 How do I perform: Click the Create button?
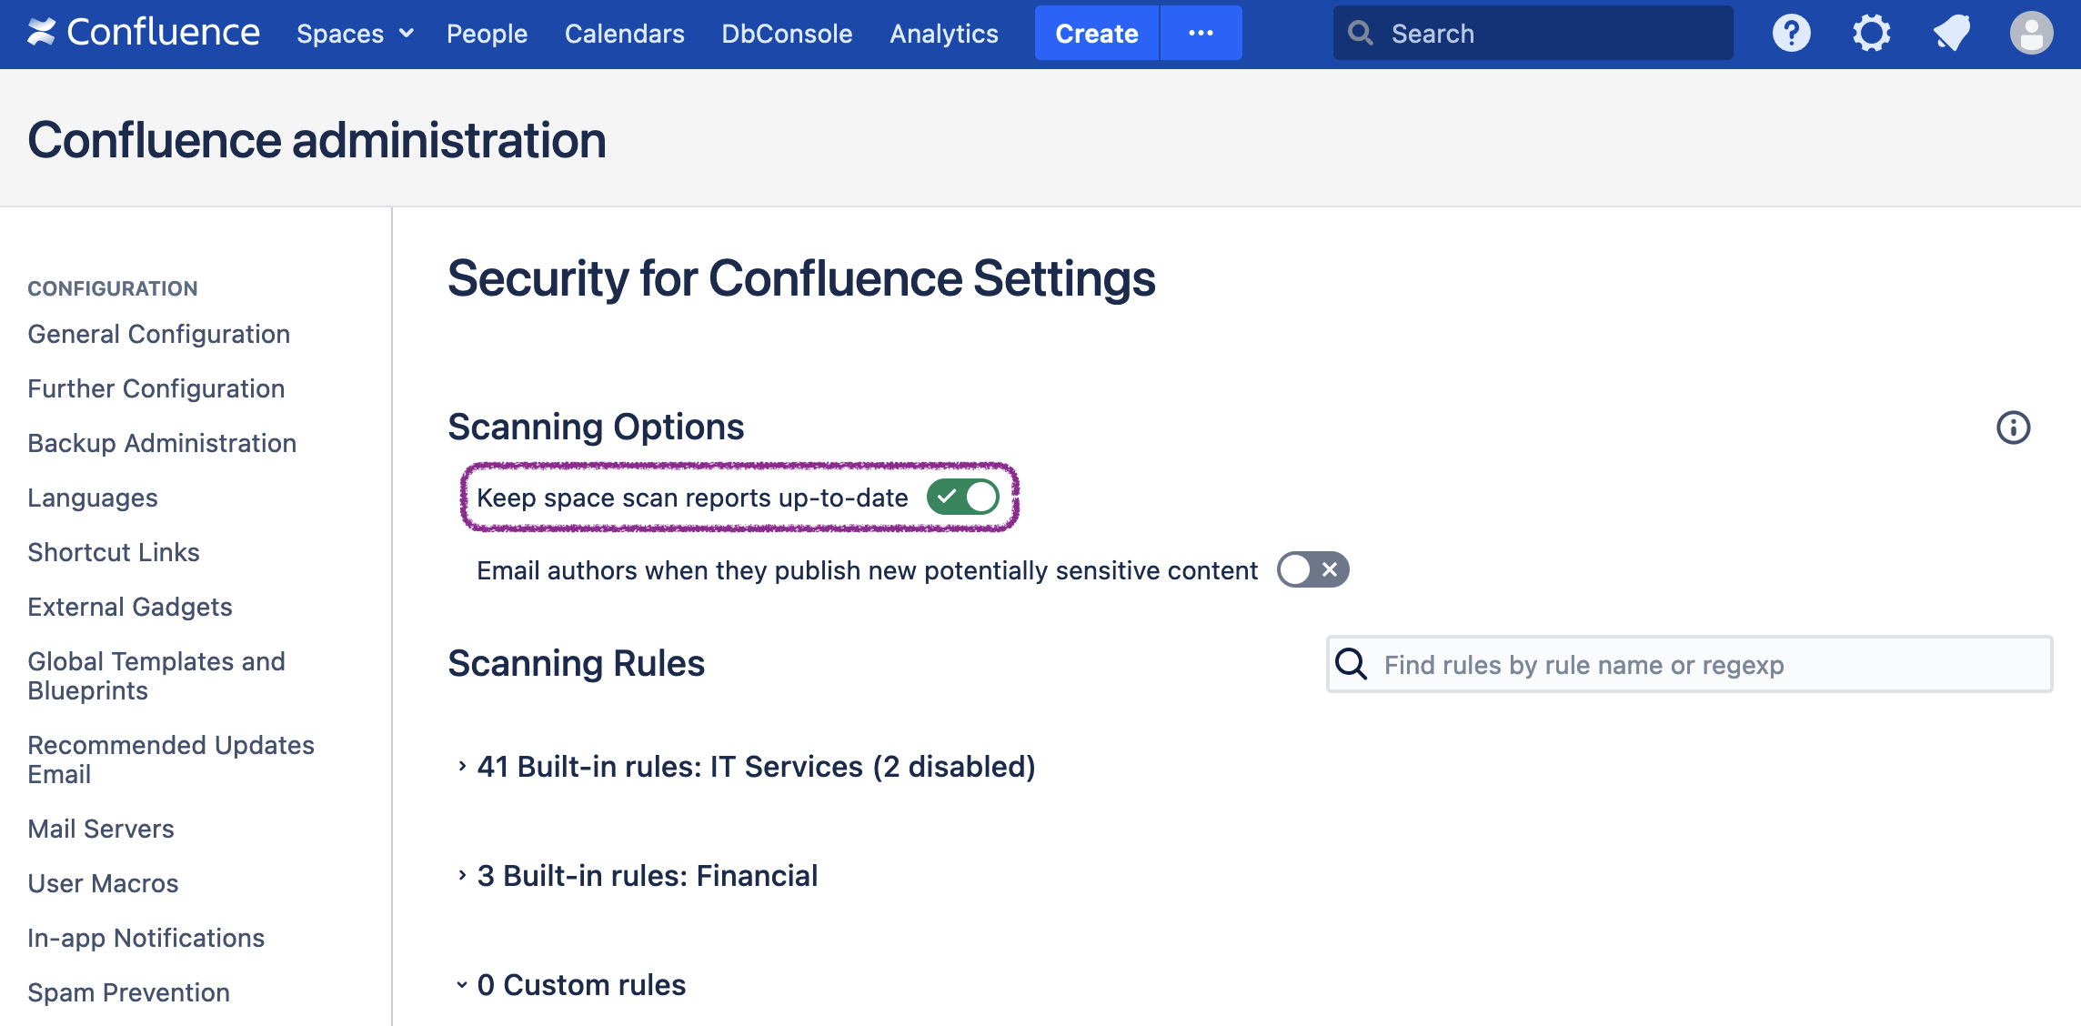(x=1096, y=34)
